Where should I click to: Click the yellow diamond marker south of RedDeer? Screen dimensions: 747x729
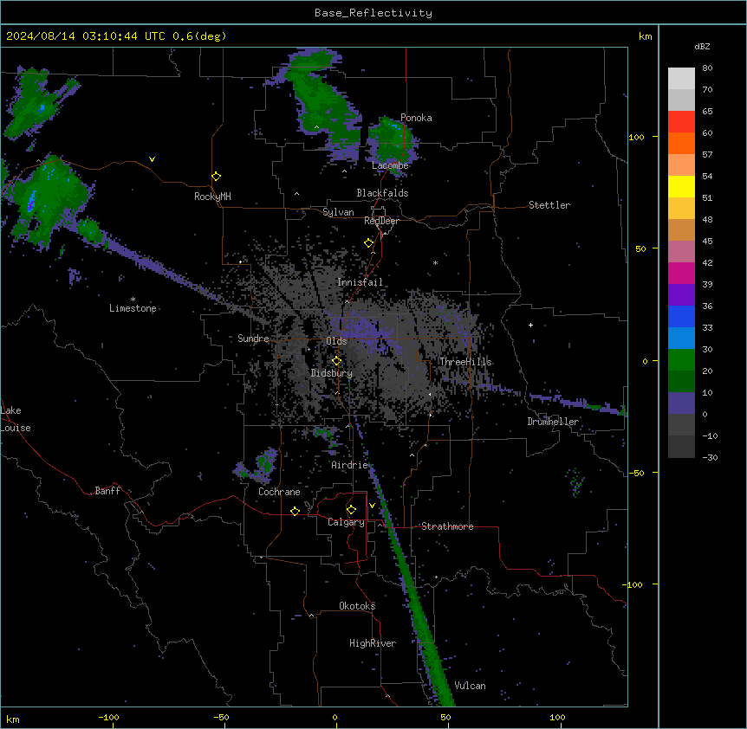[x=368, y=243]
